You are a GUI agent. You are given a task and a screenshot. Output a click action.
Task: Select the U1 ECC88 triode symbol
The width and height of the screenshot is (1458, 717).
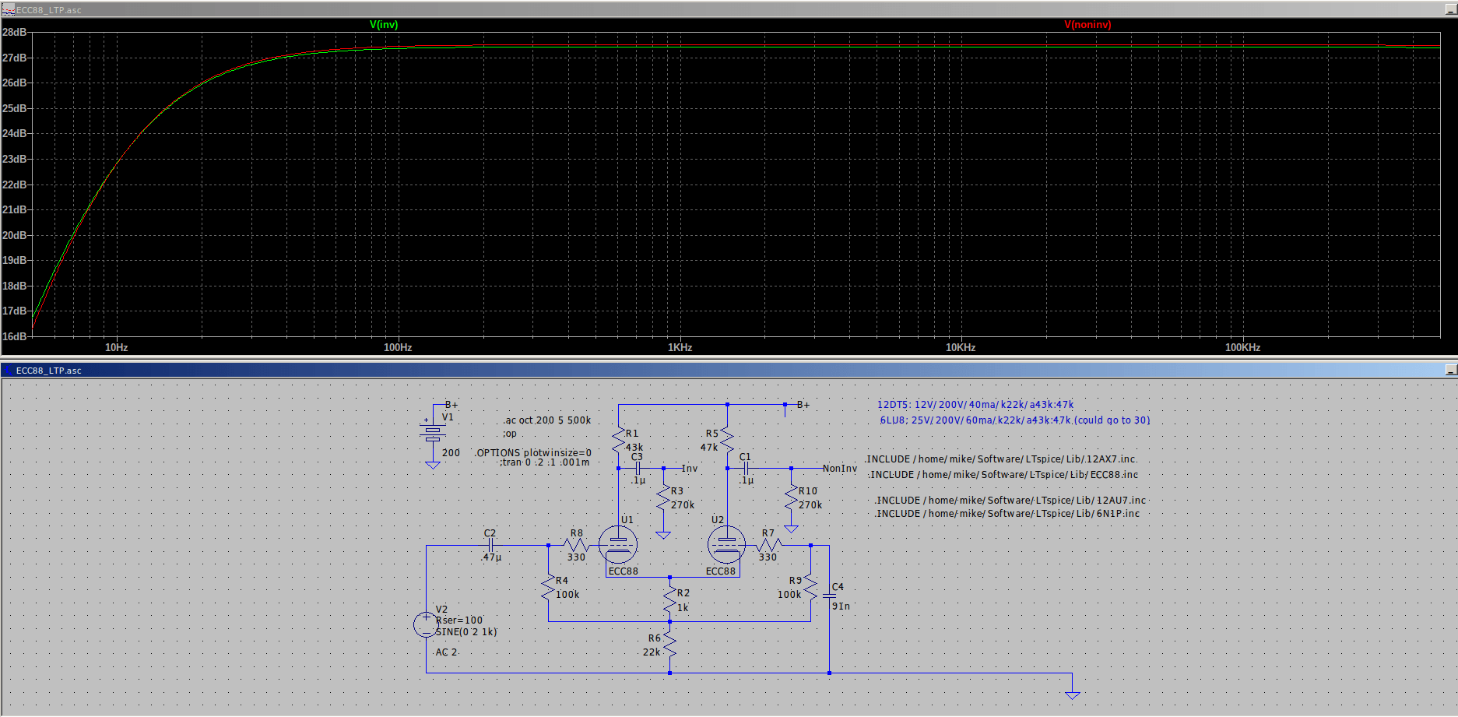[618, 544]
